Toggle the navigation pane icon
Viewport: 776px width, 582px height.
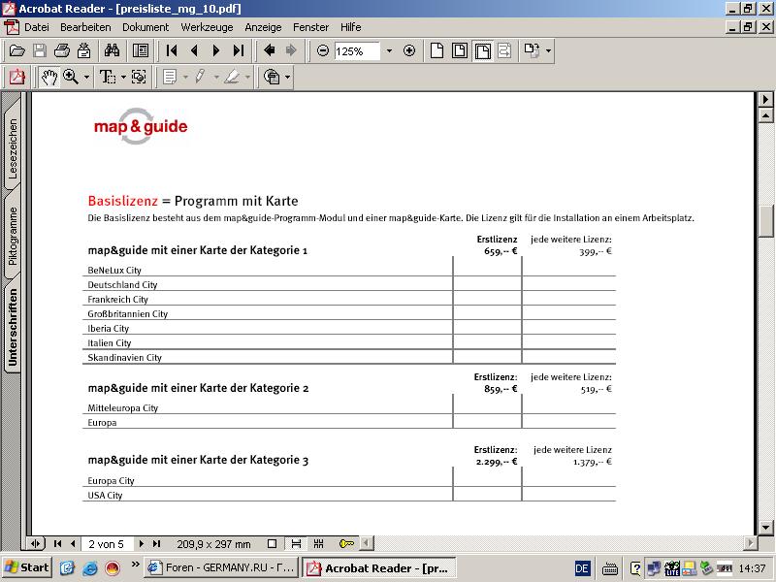pyautogui.click(x=141, y=50)
